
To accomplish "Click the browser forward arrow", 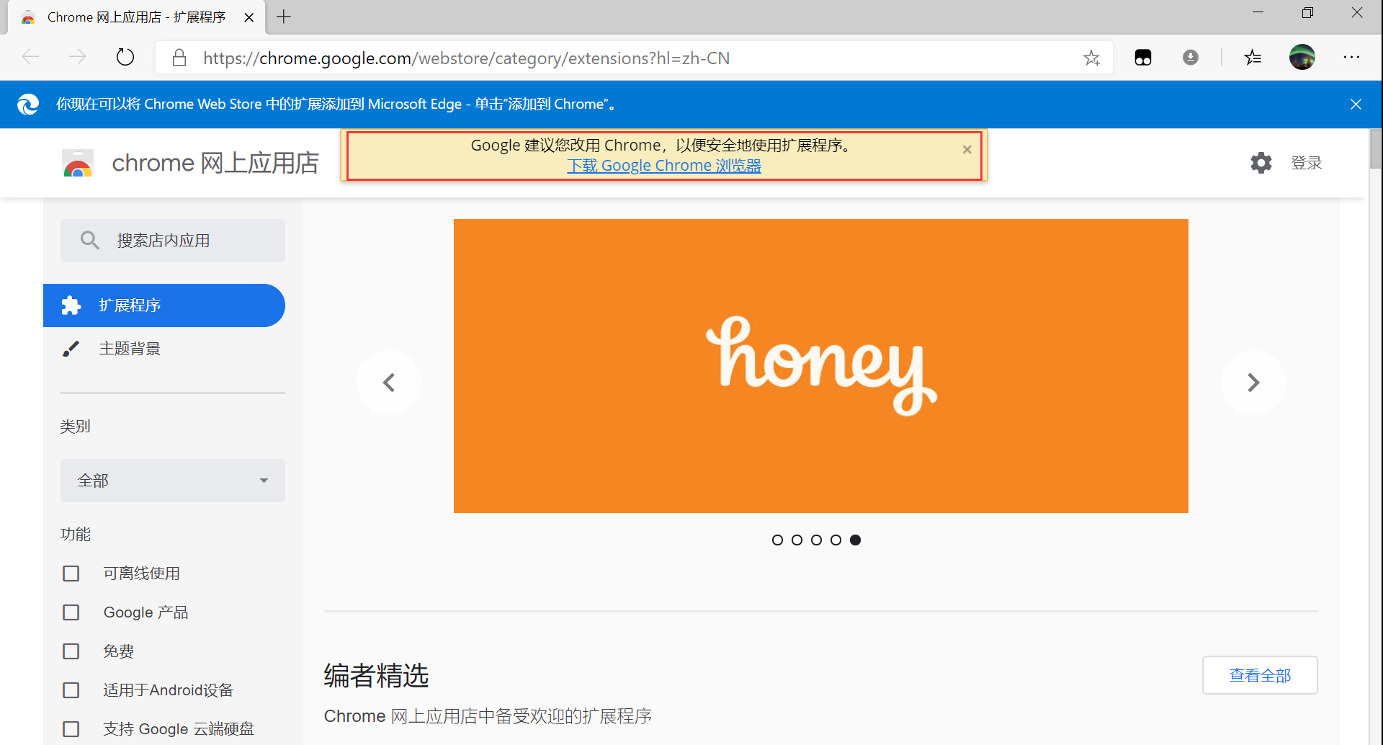I will [x=78, y=57].
